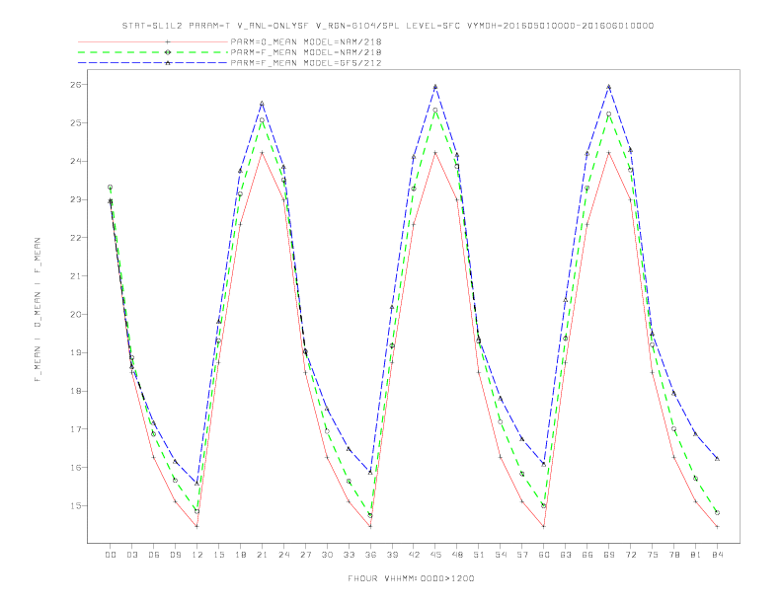Click y-axis tick label 20
This screenshot has width=782, height=604.
point(76,315)
